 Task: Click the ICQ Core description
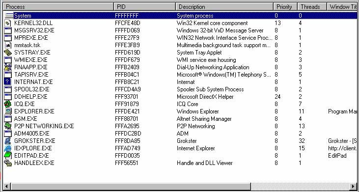[187, 104]
